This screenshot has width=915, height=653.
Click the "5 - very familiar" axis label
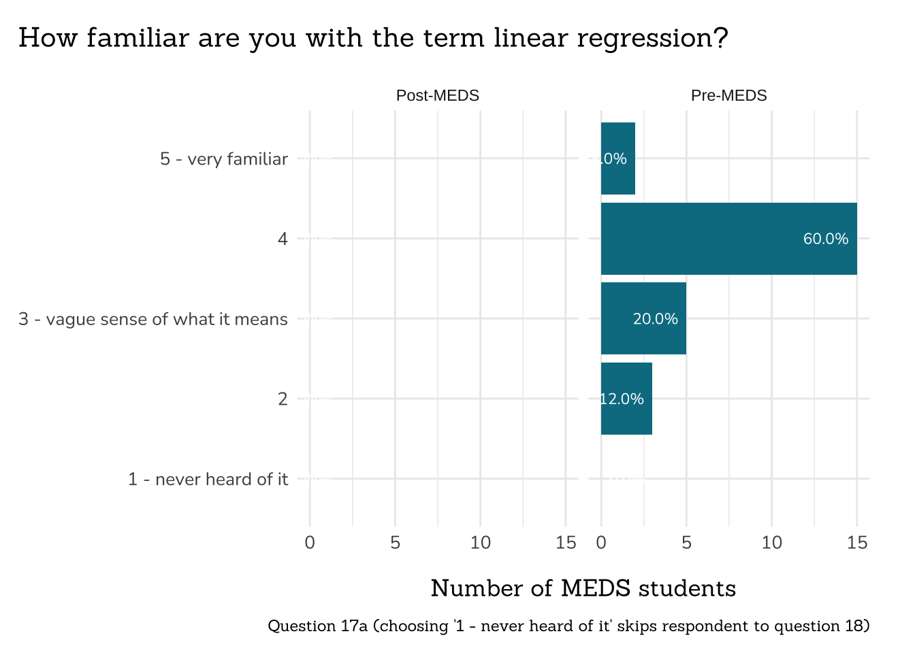click(224, 159)
